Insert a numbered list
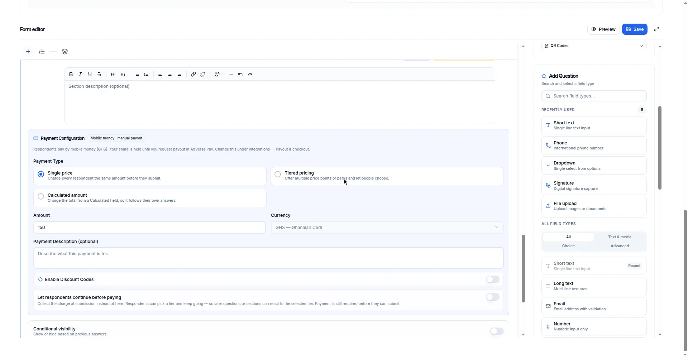The image size is (688, 358). (146, 74)
